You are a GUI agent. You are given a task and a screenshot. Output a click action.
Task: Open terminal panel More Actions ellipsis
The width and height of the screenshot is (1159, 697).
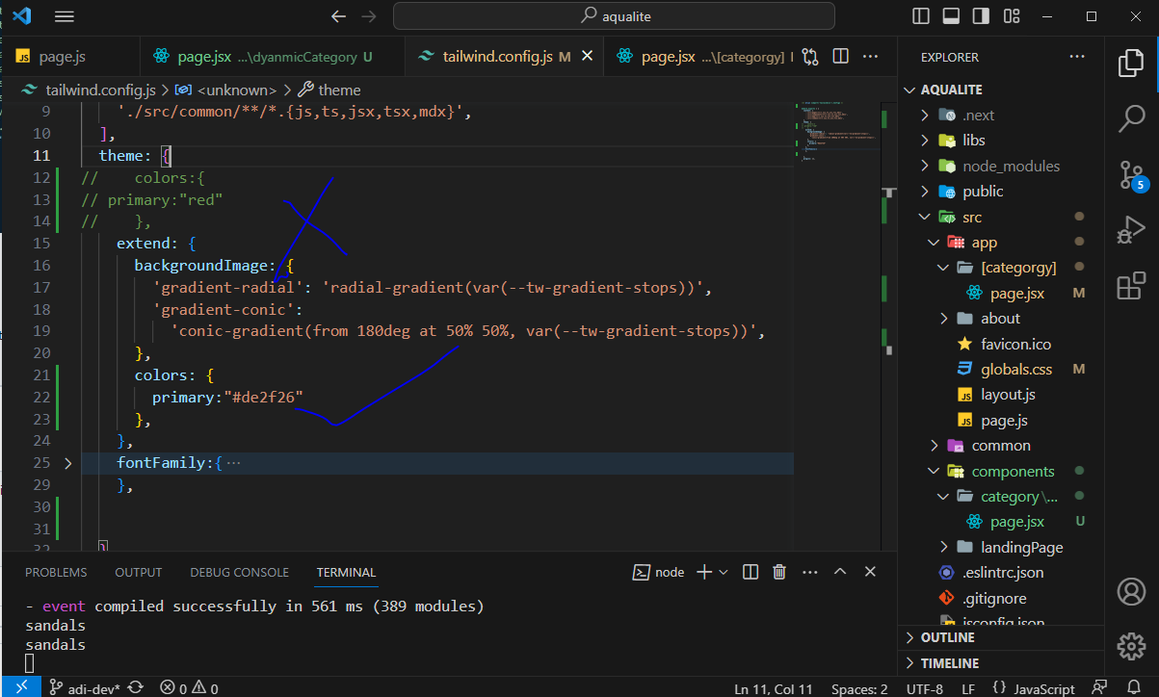coord(809,572)
